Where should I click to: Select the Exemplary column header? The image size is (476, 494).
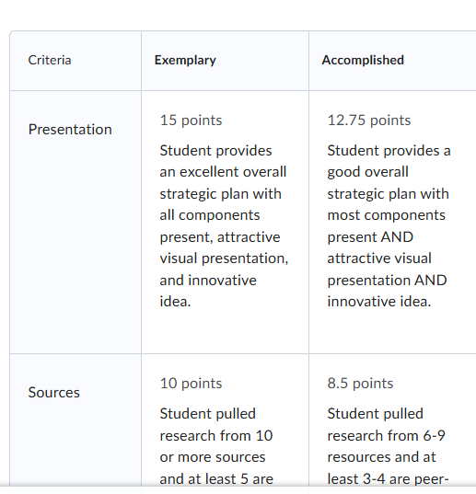click(x=185, y=60)
